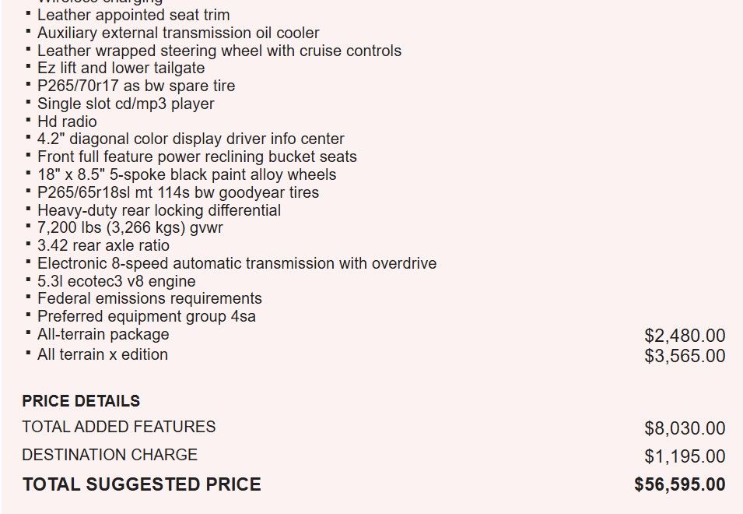This screenshot has height=514, width=743.
Task: Click the $3,565.00 All terrain x edition price
Action: point(684,356)
